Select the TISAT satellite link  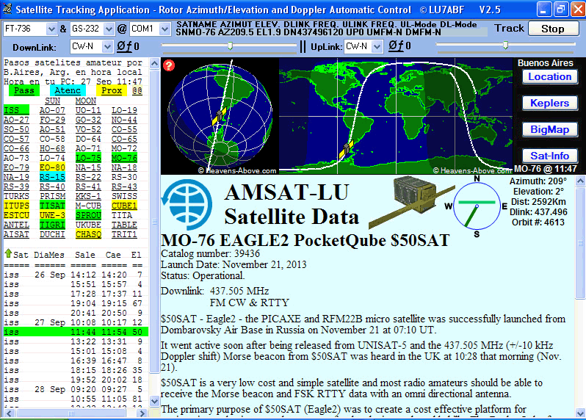tap(52, 206)
